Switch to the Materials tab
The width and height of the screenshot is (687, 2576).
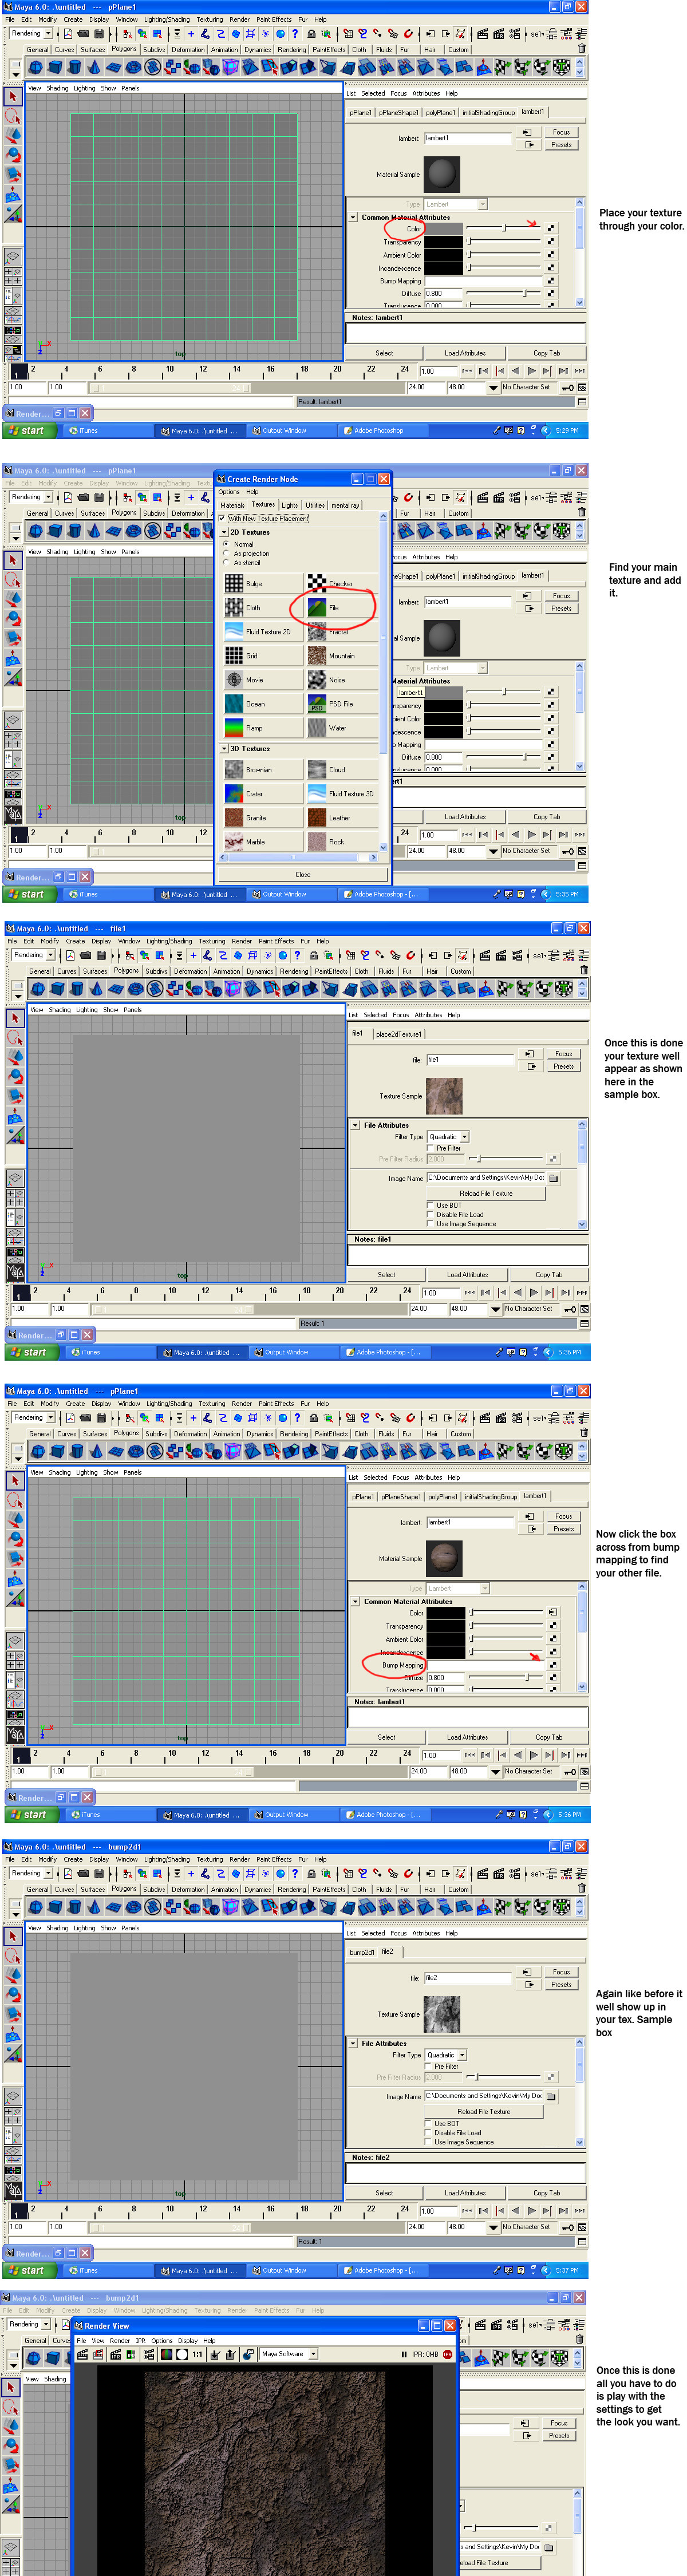coord(232,505)
